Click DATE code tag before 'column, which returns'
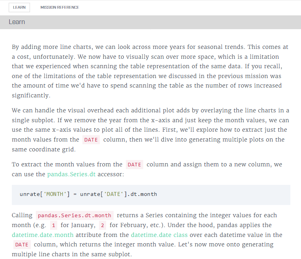 click(x=22, y=245)
